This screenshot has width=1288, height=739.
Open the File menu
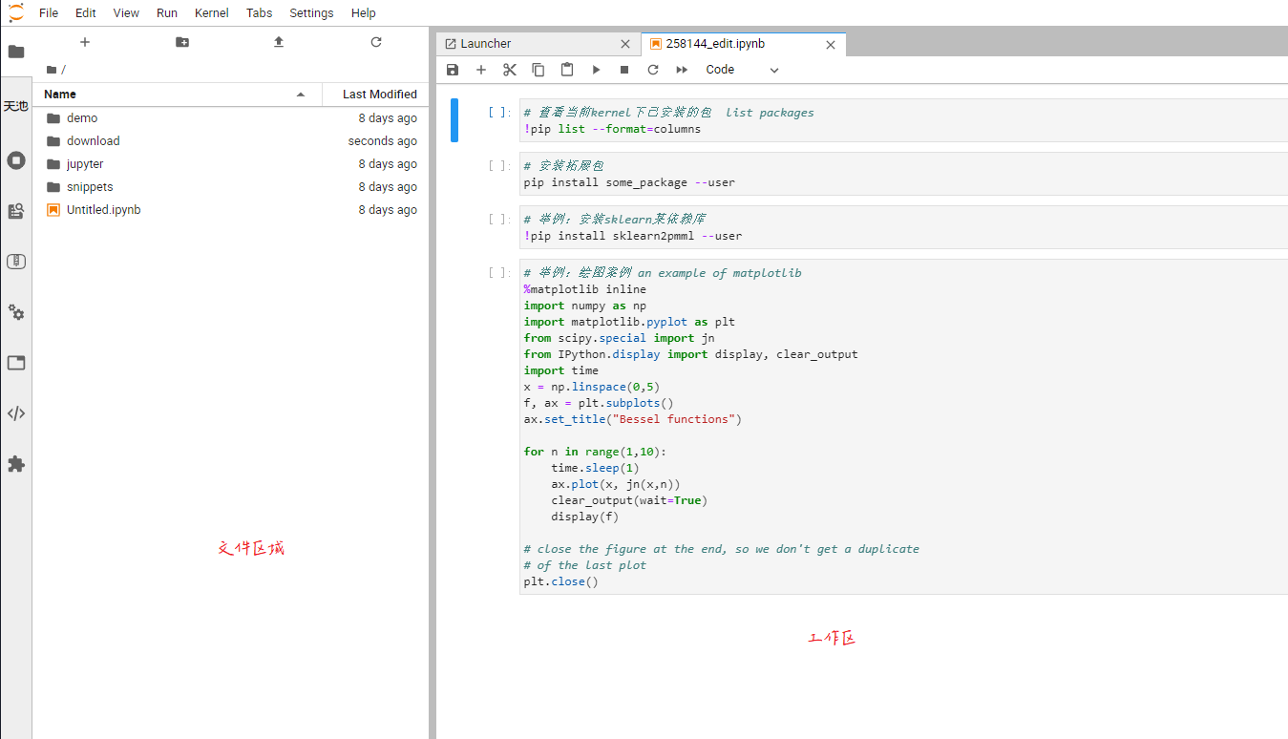[49, 13]
